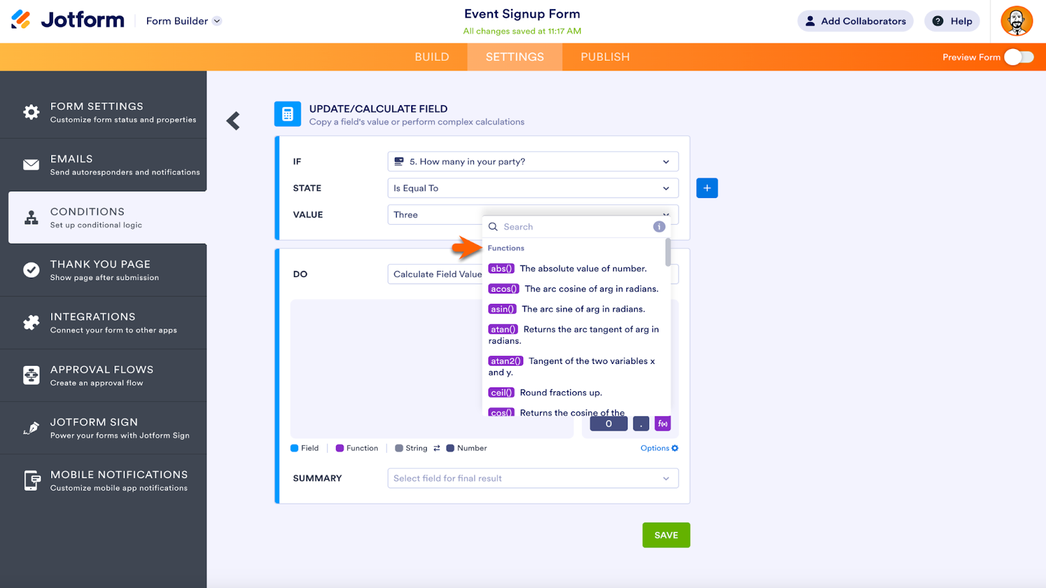Screen dimensions: 1046x588
Task: Switch to the PUBLISH tab
Action: click(605, 57)
